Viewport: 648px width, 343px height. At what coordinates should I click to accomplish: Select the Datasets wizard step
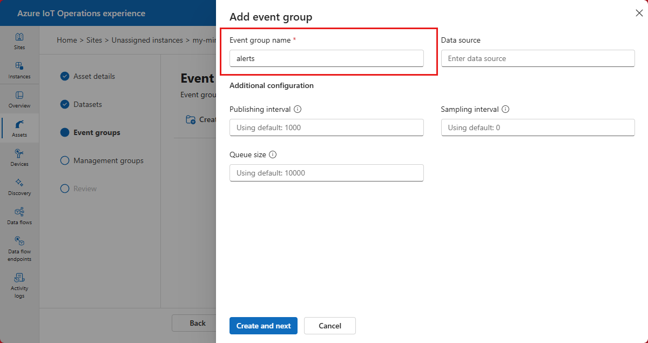tap(87, 104)
